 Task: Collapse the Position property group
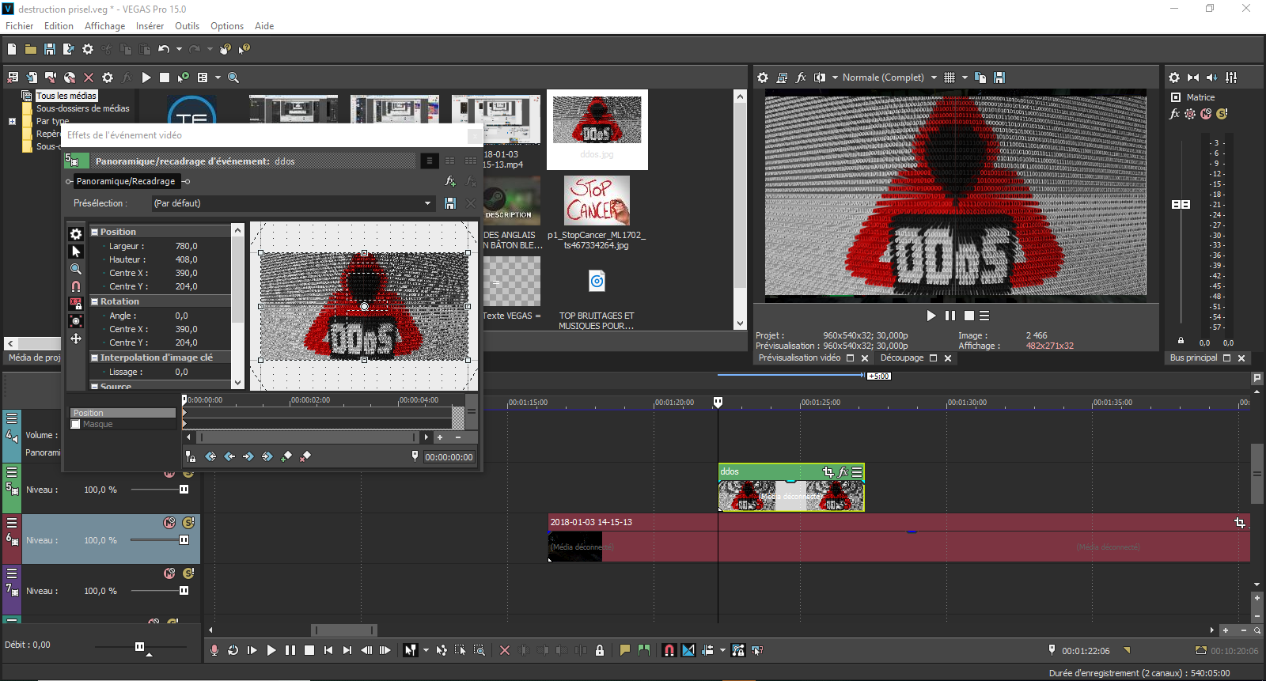pyautogui.click(x=94, y=232)
